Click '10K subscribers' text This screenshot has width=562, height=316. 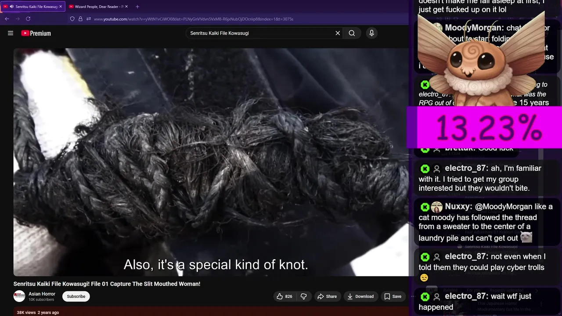tap(41, 300)
